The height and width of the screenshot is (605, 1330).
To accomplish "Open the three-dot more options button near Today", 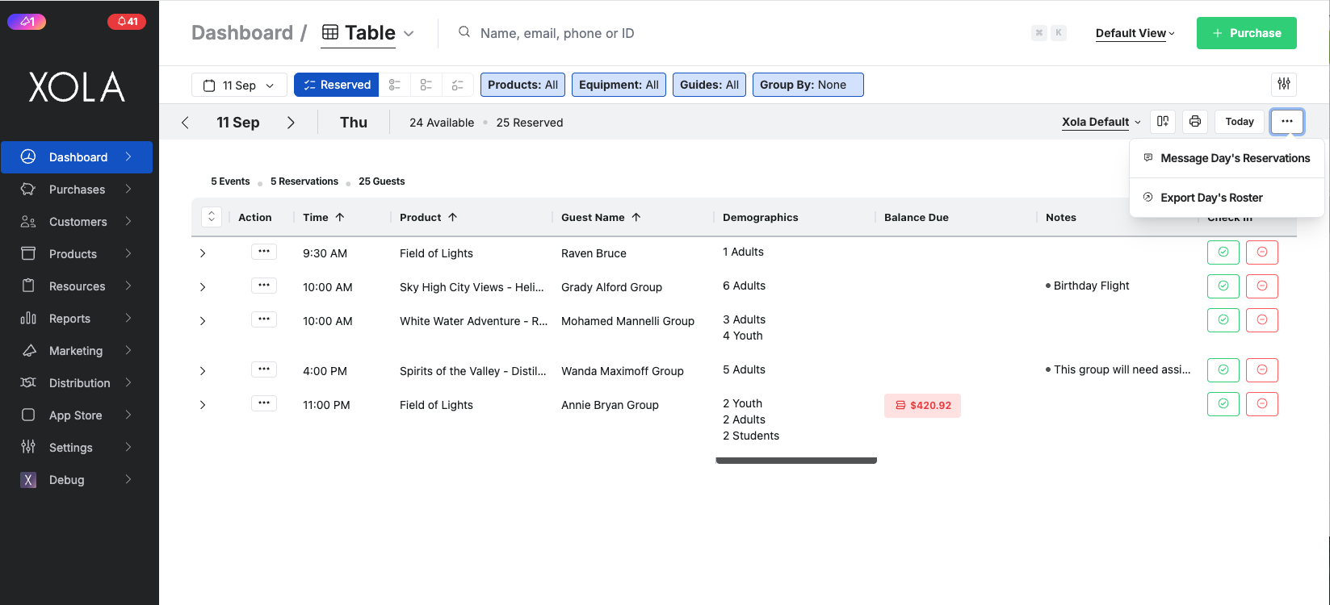I will (x=1287, y=122).
